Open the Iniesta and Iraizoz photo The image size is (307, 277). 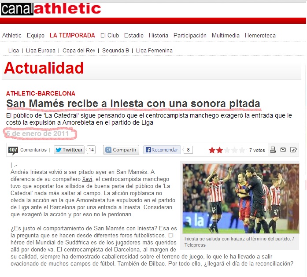(x=241, y=199)
